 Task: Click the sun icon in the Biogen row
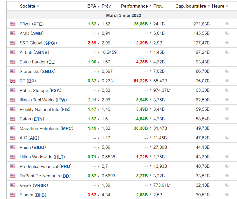point(227,195)
